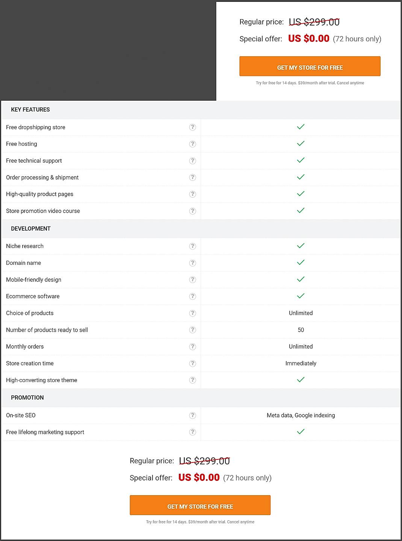Image resolution: width=402 pixels, height=541 pixels.
Task: Click the crossed-out US $299.00 regular price
Action: pyautogui.click(x=314, y=22)
